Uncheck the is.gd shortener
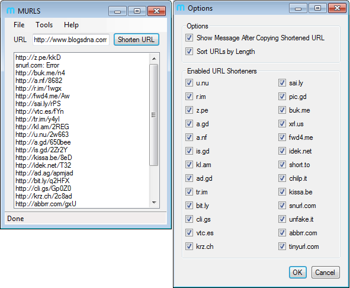The image size is (350, 288). pyautogui.click(x=189, y=151)
